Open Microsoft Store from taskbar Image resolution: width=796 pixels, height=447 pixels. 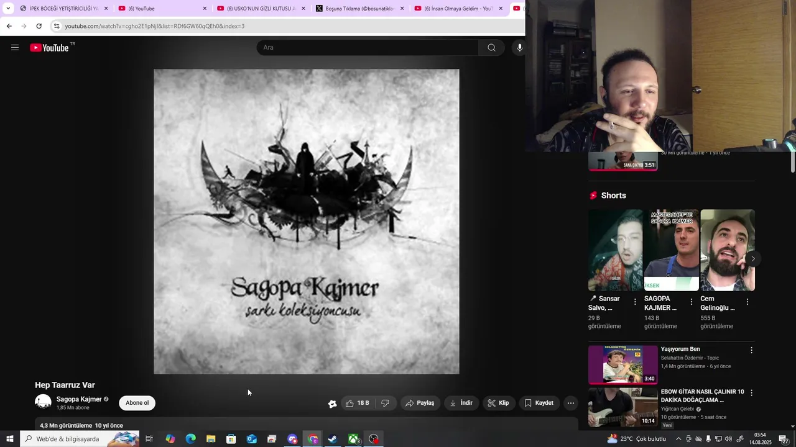(x=231, y=439)
